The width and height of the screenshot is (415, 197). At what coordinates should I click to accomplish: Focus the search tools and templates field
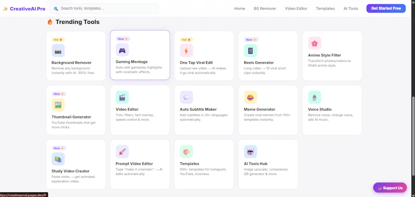pyautogui.click(x=104, y=8)
